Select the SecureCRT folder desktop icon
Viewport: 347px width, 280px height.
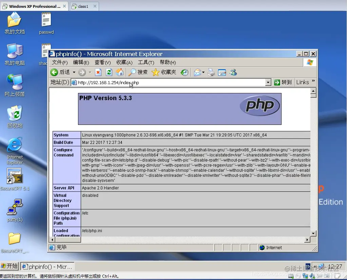[x=15, y=243]
